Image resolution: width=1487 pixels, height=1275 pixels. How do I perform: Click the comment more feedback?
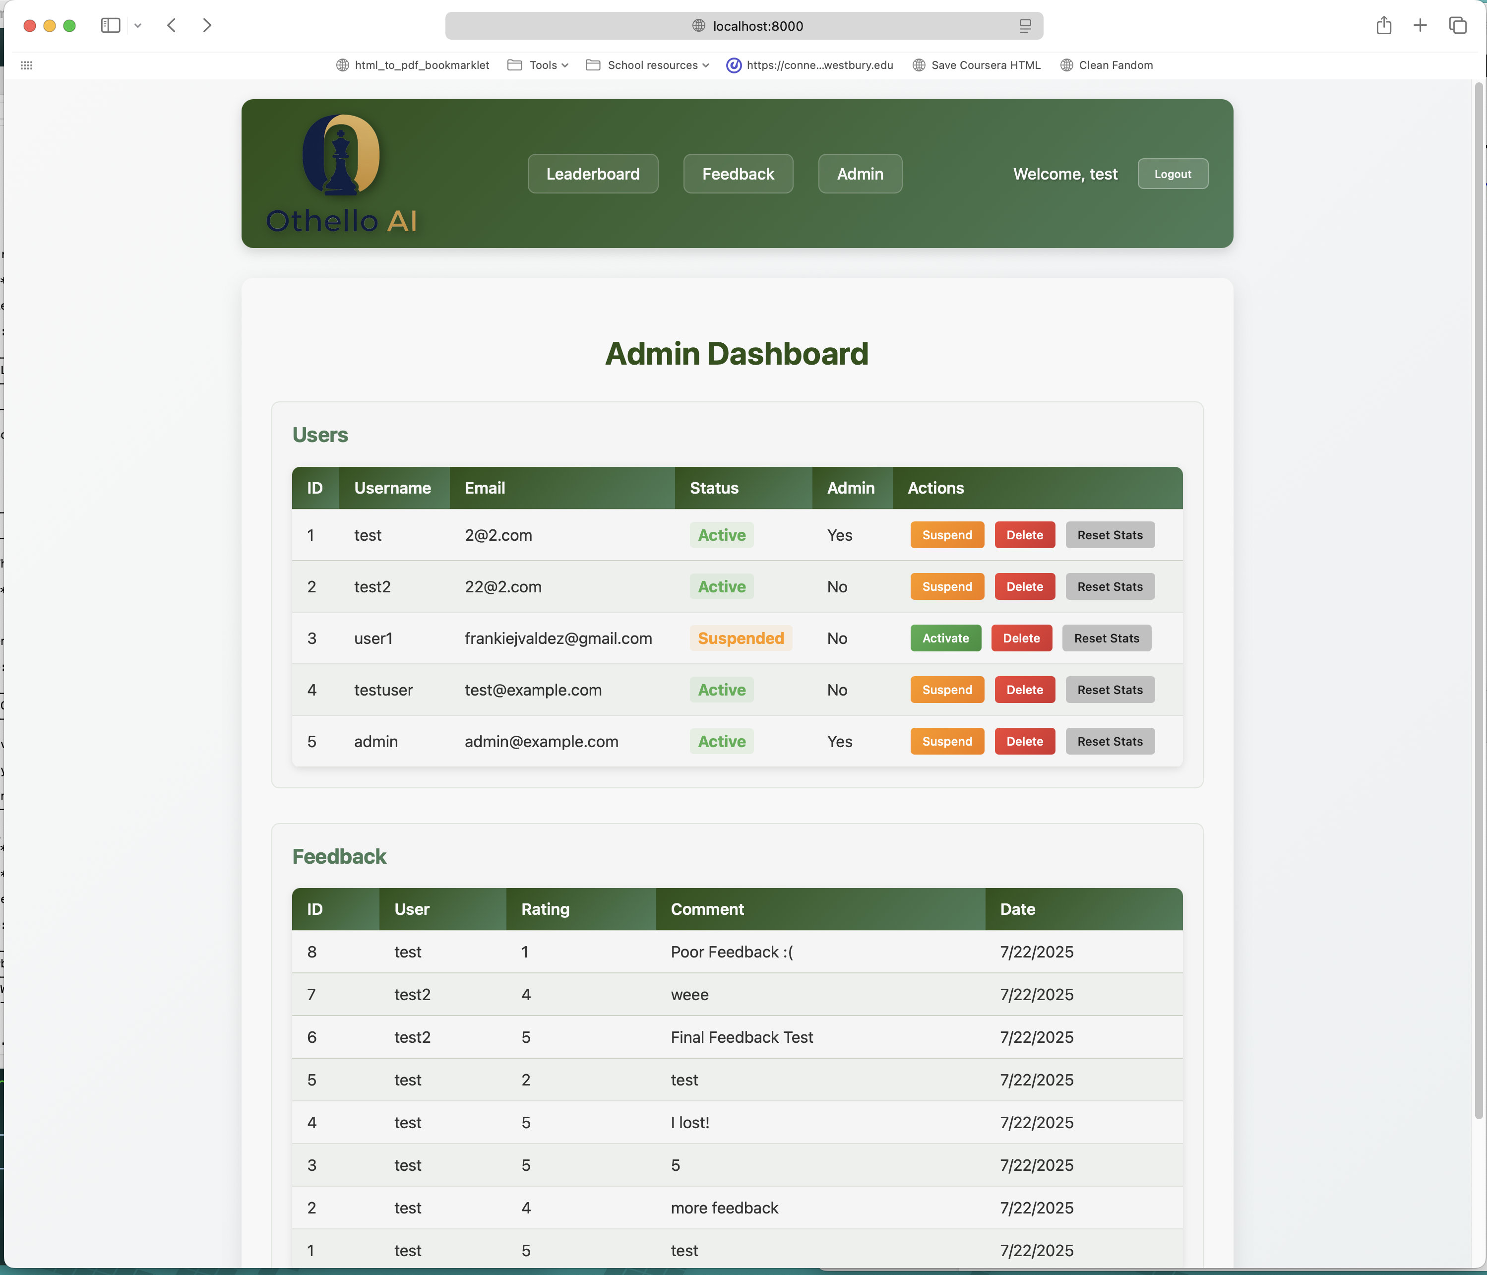(x=724, y=1208)
